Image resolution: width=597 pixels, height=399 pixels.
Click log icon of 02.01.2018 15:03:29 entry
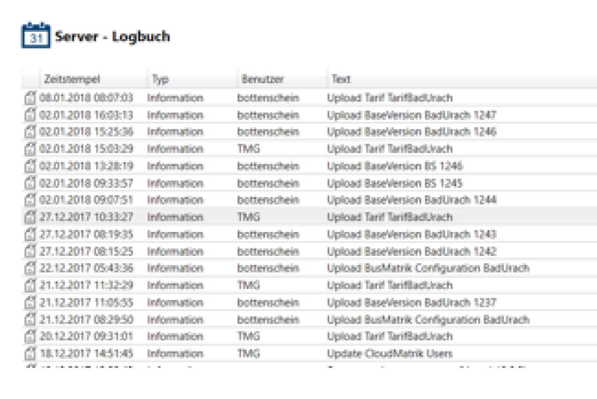30,149
